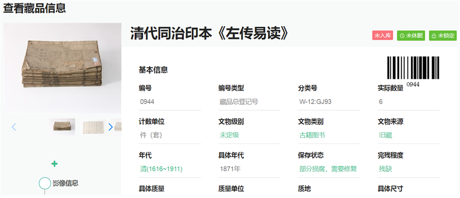Click the 影像信息 circle step marker
The width and height of the screenshot is (460, 198).
[45, 183]
